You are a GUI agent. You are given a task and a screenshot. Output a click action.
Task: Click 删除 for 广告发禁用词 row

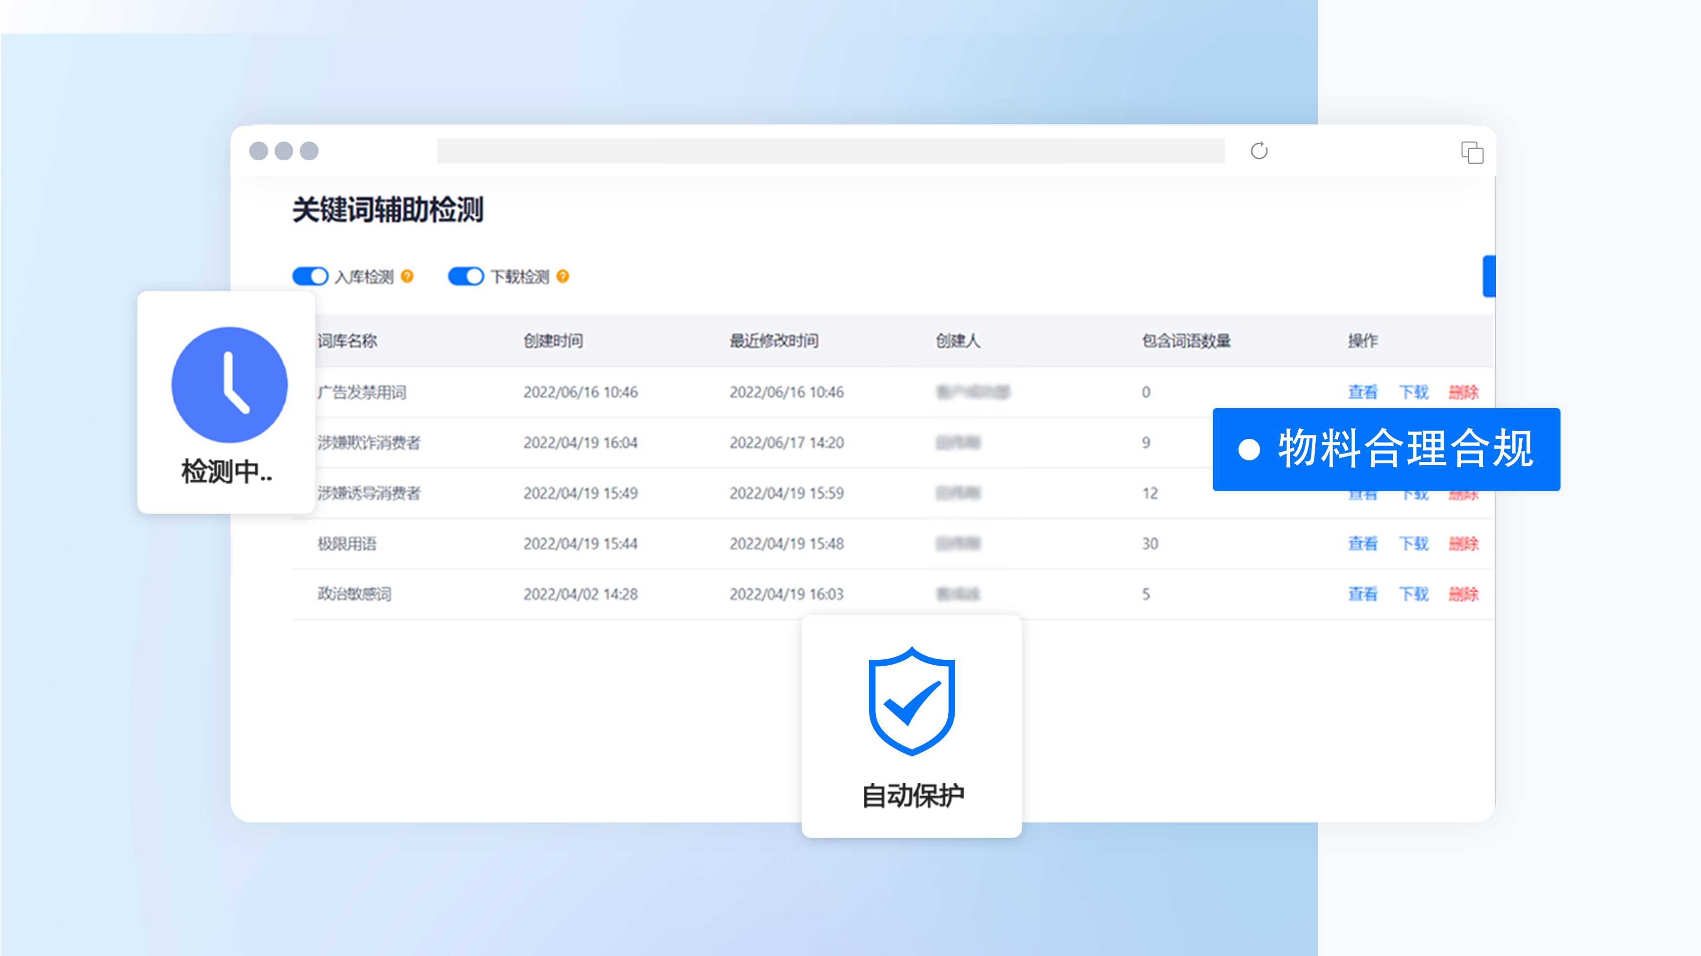pyautogui.click(x=1463, y=392)
